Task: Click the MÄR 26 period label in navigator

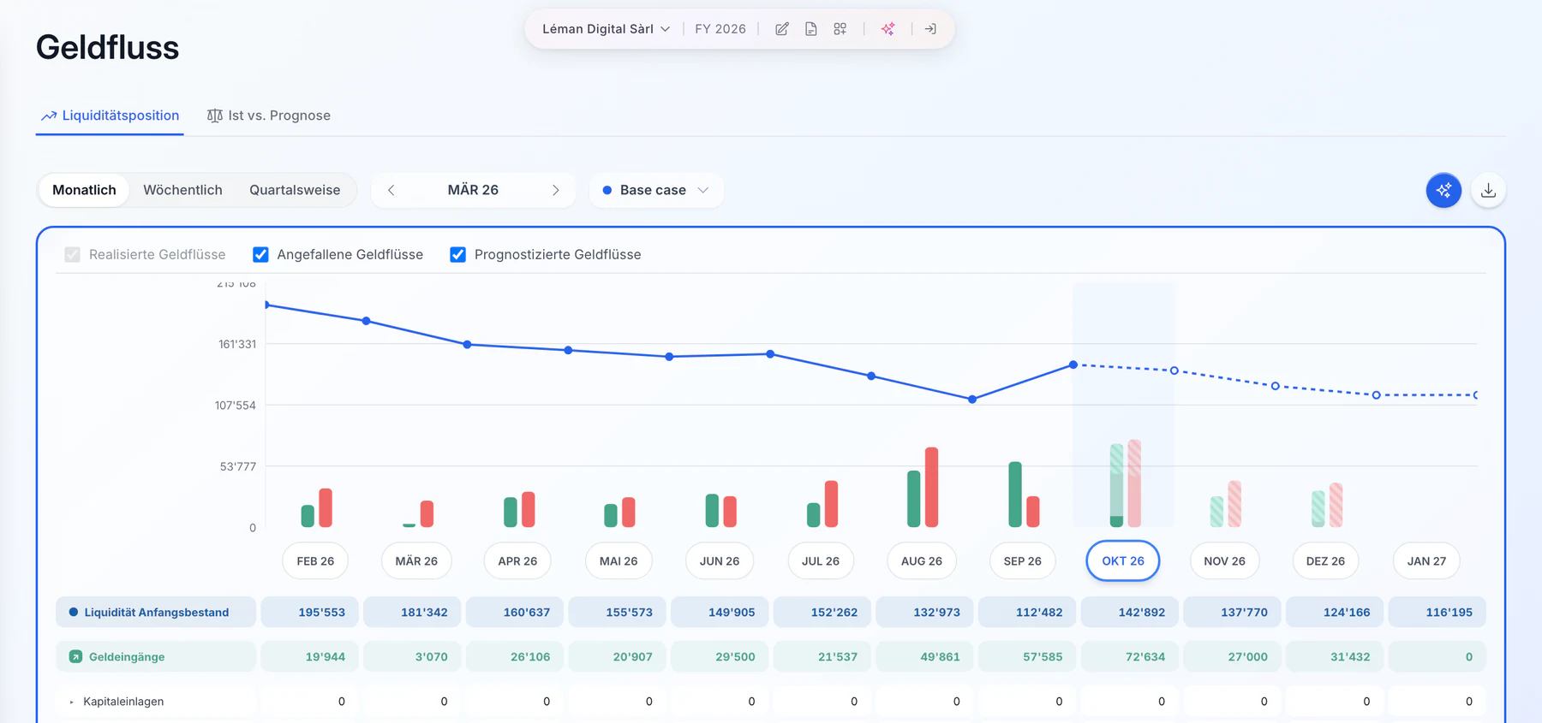Action: (x=473, y=190)
